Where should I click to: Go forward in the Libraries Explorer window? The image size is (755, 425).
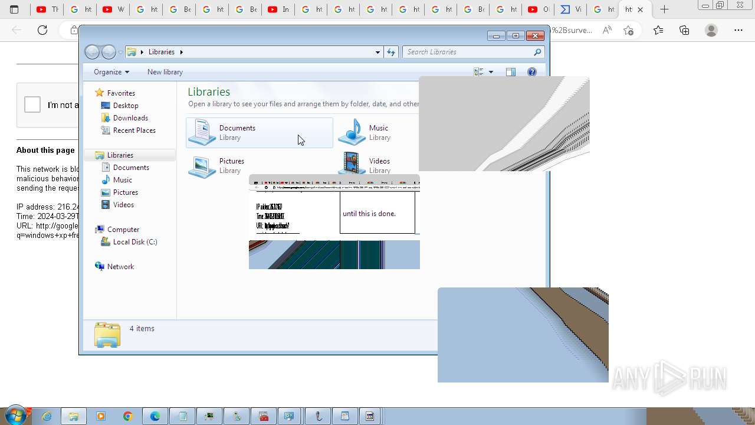coord(109,52)
